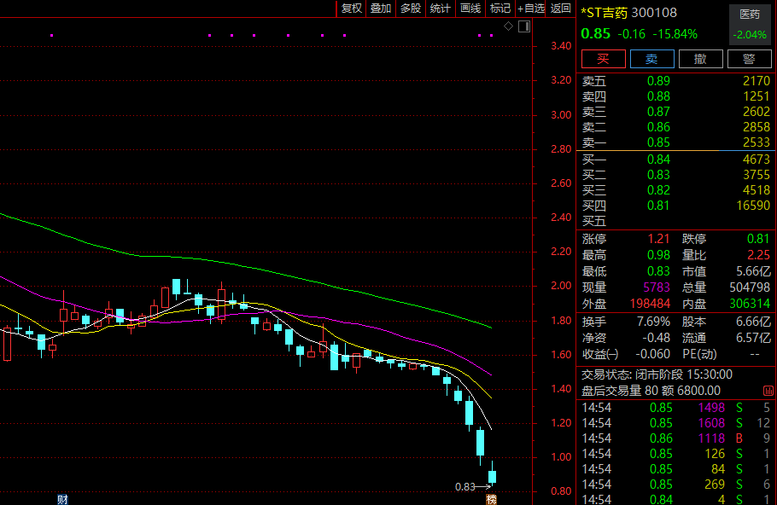Select the 14:54 buy trade volume 1118

point(676,438)
